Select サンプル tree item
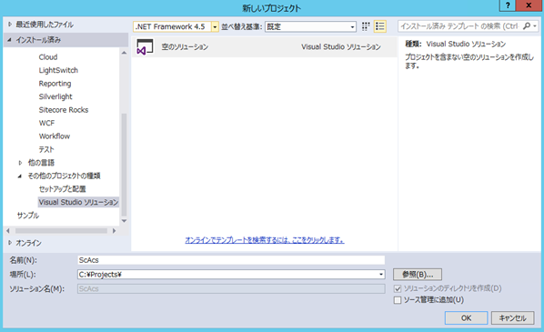 (x=28, y=216)
